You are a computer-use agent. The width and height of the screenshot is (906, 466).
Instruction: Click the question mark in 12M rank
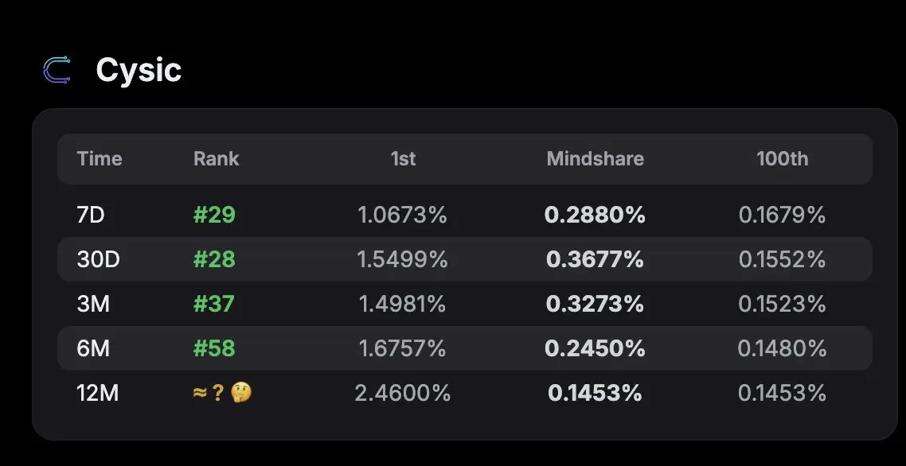tap(218, 394)
